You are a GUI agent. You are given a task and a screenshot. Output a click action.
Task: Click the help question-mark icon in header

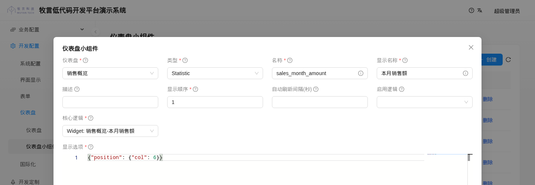click(471, 10)
